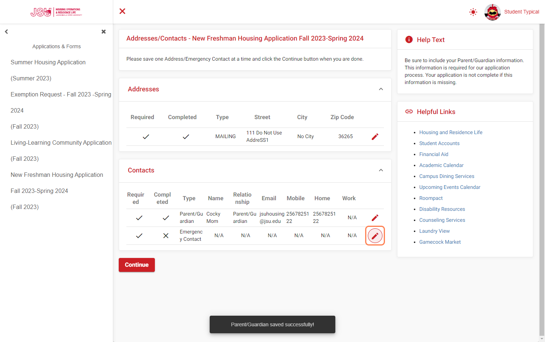Click the Applications & Forms sidebar heading

57,46
